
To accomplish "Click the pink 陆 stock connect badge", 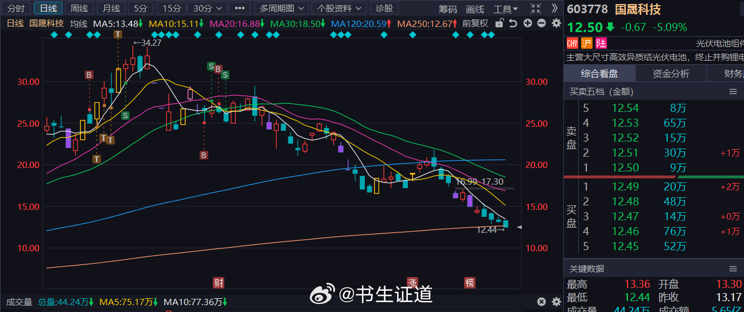I will click(x=601, y=44).
